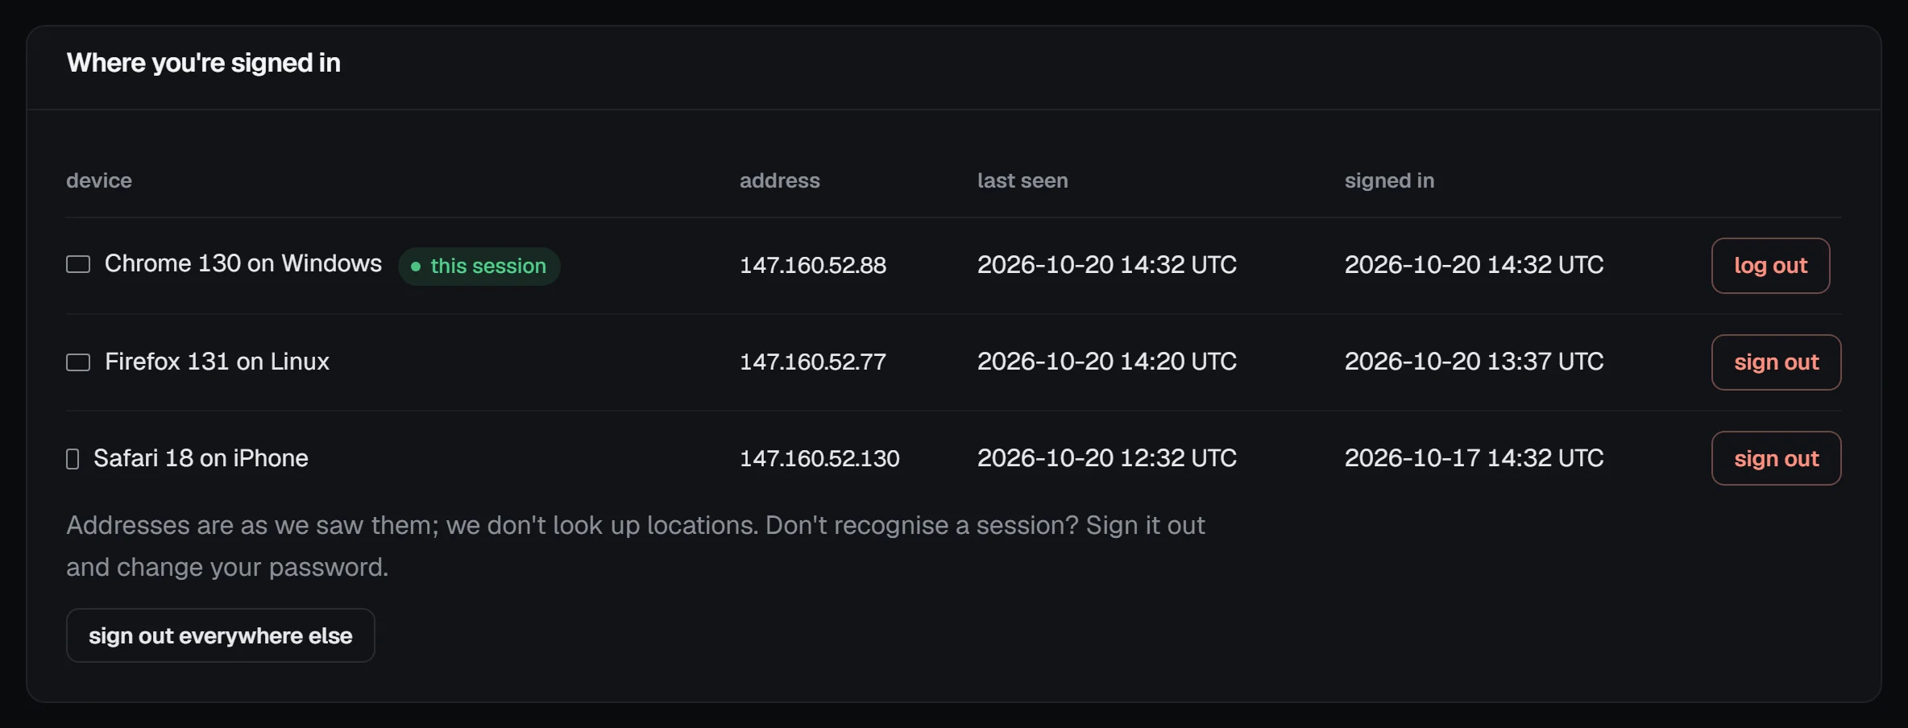The width and height of the screenshot is (1908, 728).
Task: Click the desktop icon beside Firefox 131 on Linux
Action: point(78,362)
